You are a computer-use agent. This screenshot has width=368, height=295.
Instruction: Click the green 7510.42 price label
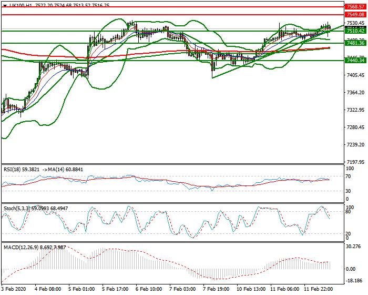[x=355, y=31]
